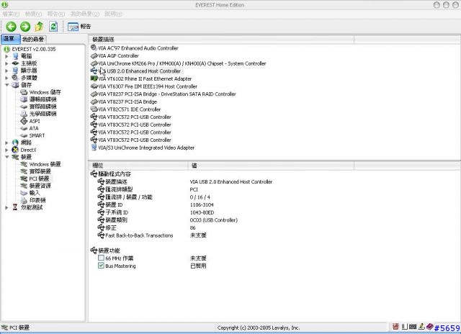Image resolution: width=461 pixels, height=334 pixels.
Task: Click the Refresh toolbar icon
Action: (53, 27)
